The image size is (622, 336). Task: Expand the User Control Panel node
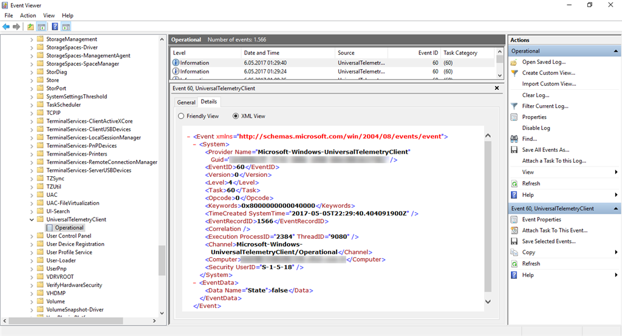[32, 236]
